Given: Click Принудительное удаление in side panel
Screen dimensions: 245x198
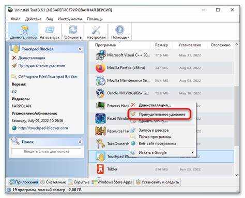Looking at the screenshot, I should pyautogui.click(x=41, y=66).
